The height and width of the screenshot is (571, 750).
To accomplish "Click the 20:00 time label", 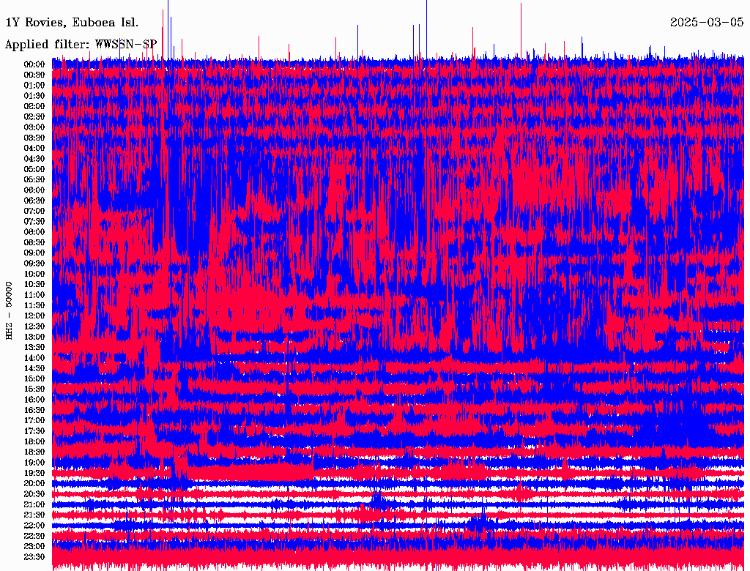I will [x=34, y=483].
